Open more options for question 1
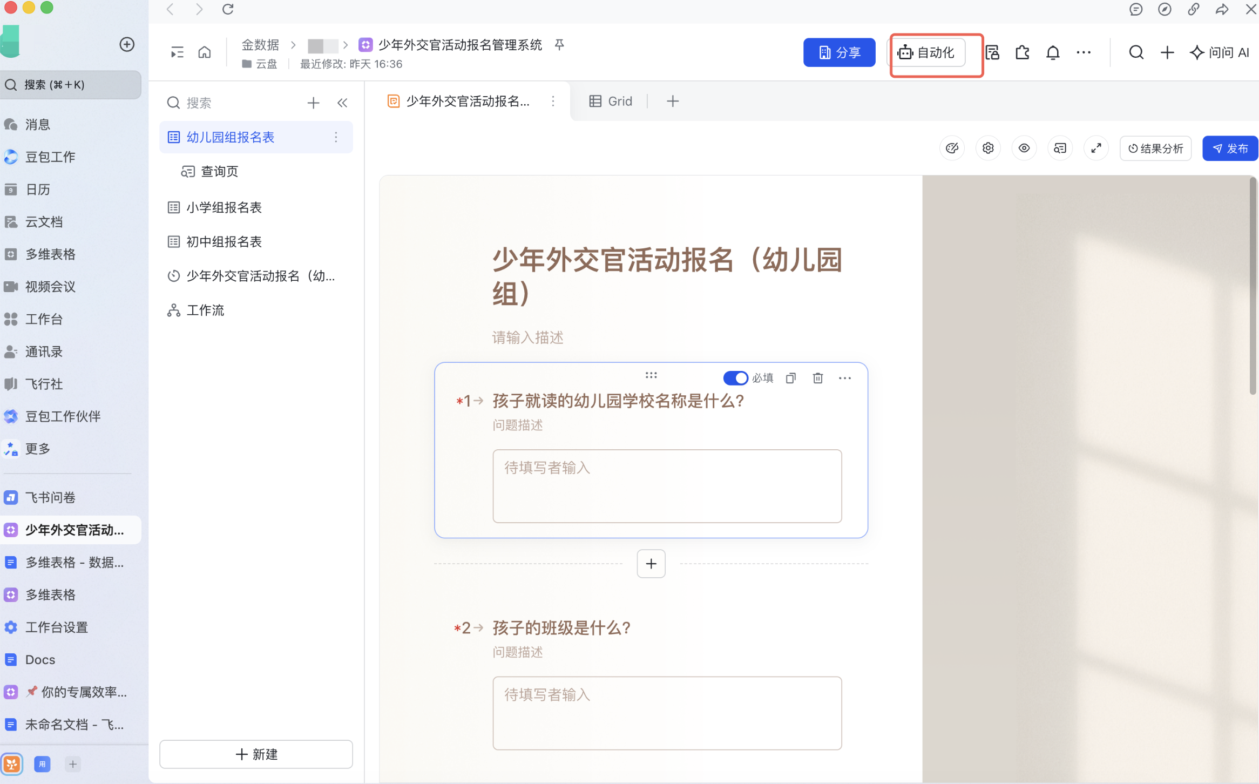Image resolution: width=1259 pixels, height=784 pixels. pyautogui.click(x=845, y=378)
